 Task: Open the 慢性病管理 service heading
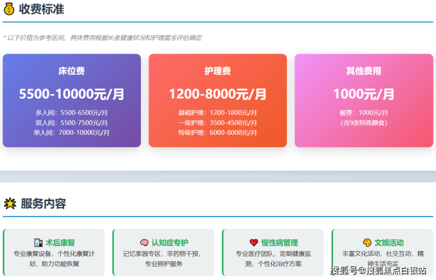tap(279, 242)
